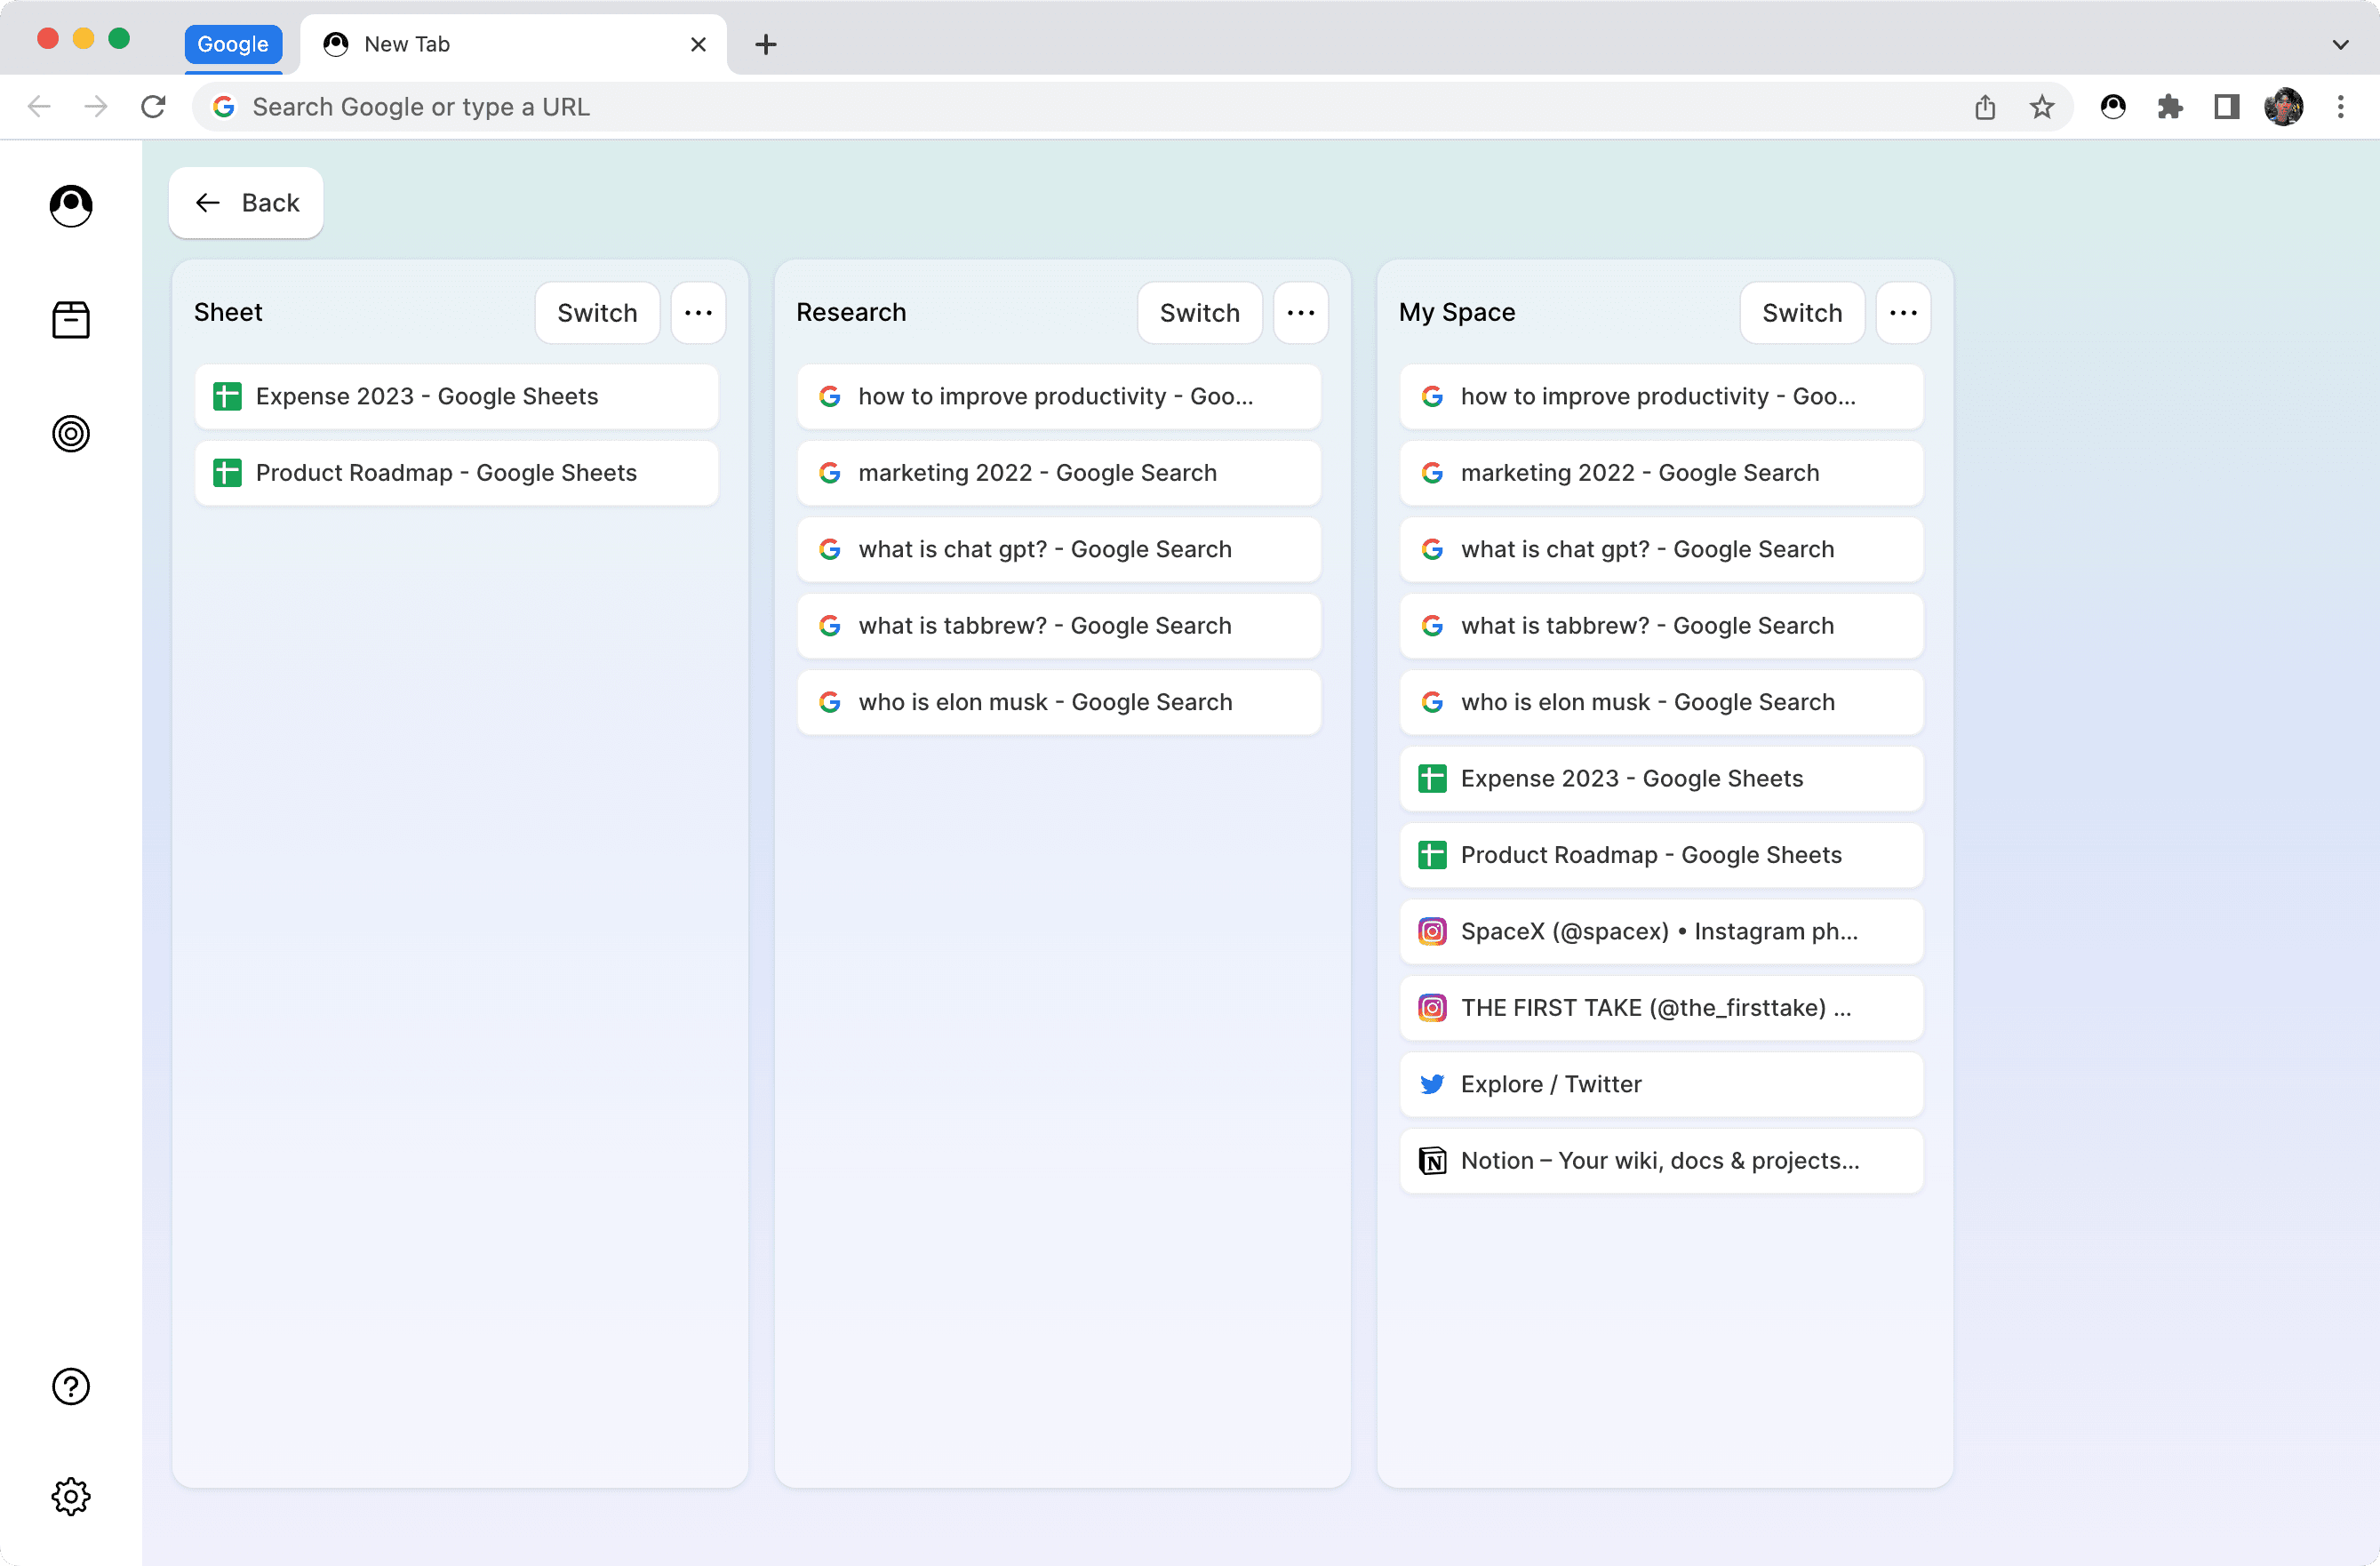Open options menu for Research workspace
The image size is (2380, 1566).
tap(1302, 311)
